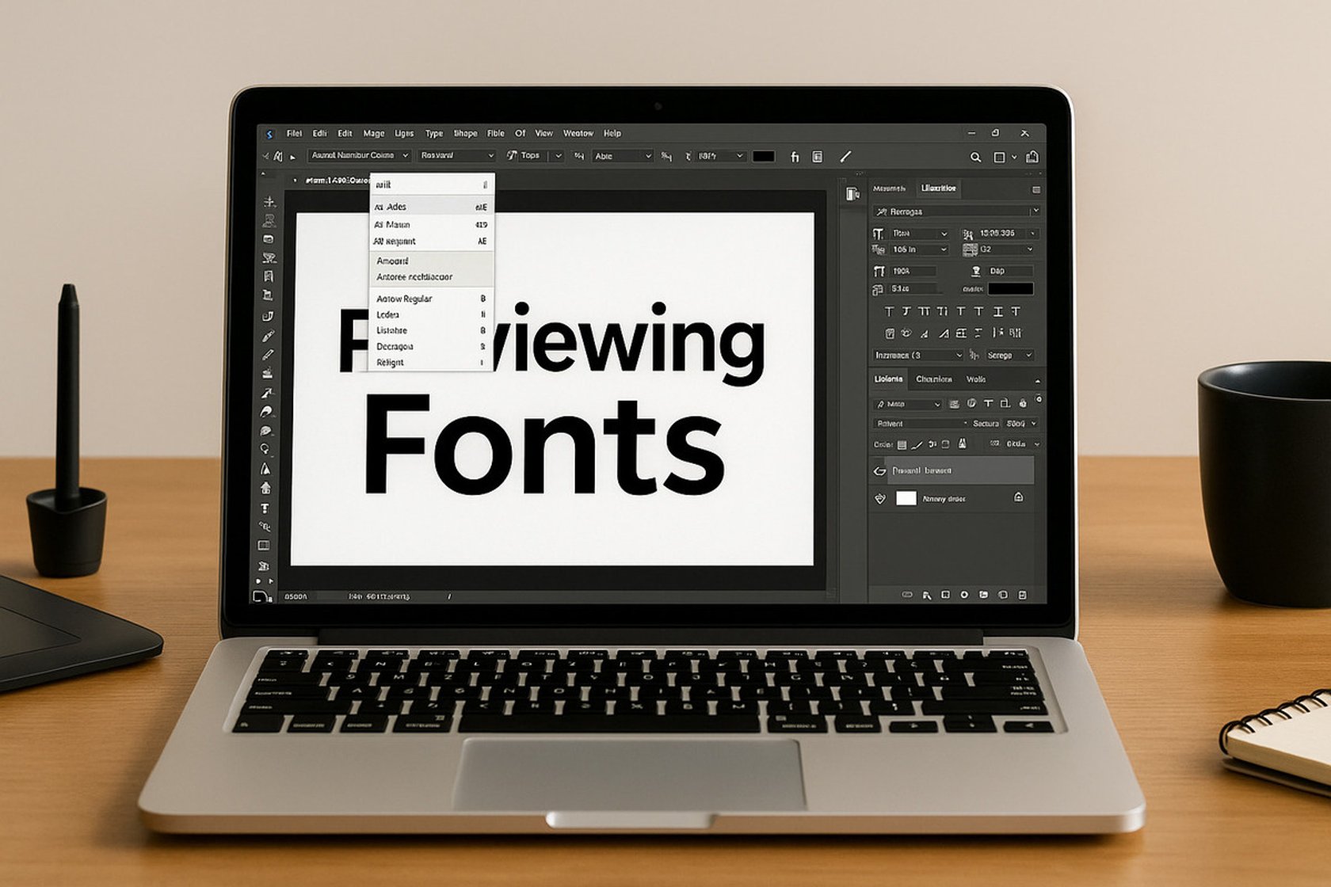
Task: Select the Background layer thumbnail
Action: [x=909, y=499]
